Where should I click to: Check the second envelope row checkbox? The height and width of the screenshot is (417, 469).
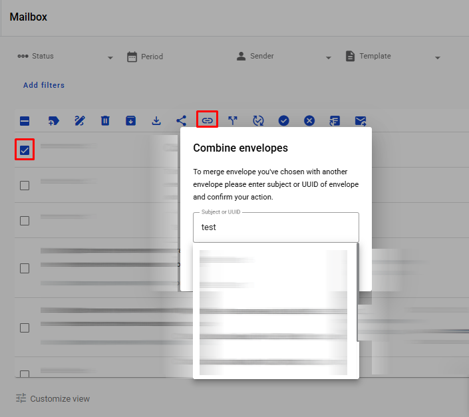click(x=25, y=186)
